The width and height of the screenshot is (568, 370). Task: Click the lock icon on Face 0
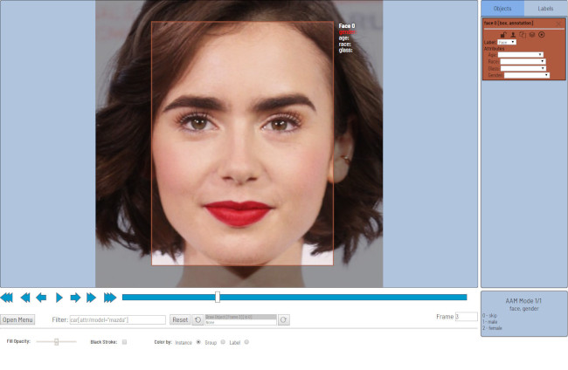point(503,34)
